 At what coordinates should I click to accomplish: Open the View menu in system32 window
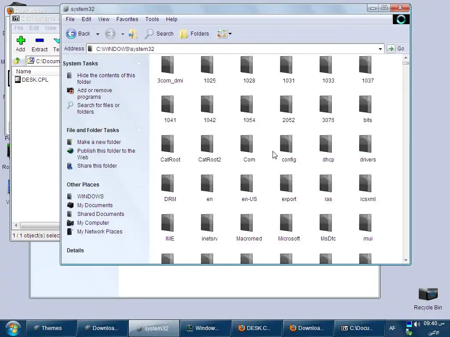[x=104, y=19]
